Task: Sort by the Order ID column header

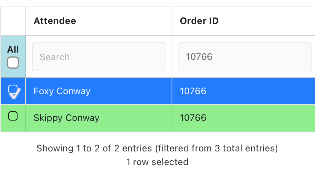Action: click(x=199, y=21)
